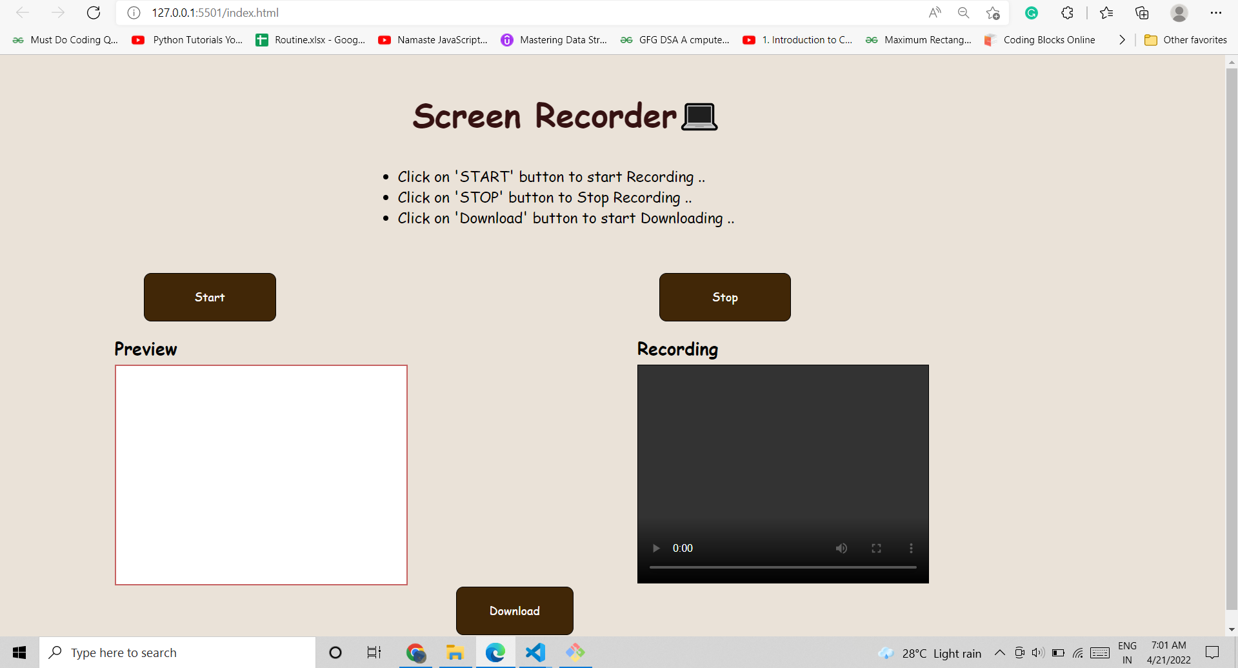Launch Visual Studio Code from the taskbar

pos(535,653)
